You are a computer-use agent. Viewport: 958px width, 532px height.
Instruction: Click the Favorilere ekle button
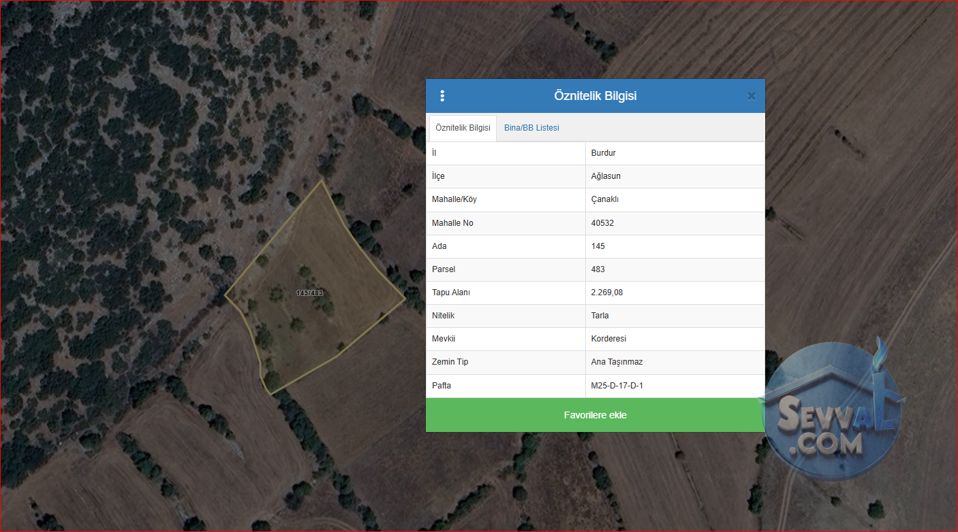[596, 415]
